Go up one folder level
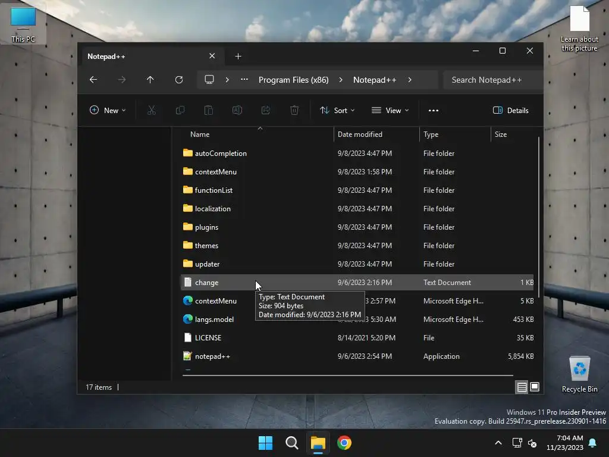 [x=150, y=80]
